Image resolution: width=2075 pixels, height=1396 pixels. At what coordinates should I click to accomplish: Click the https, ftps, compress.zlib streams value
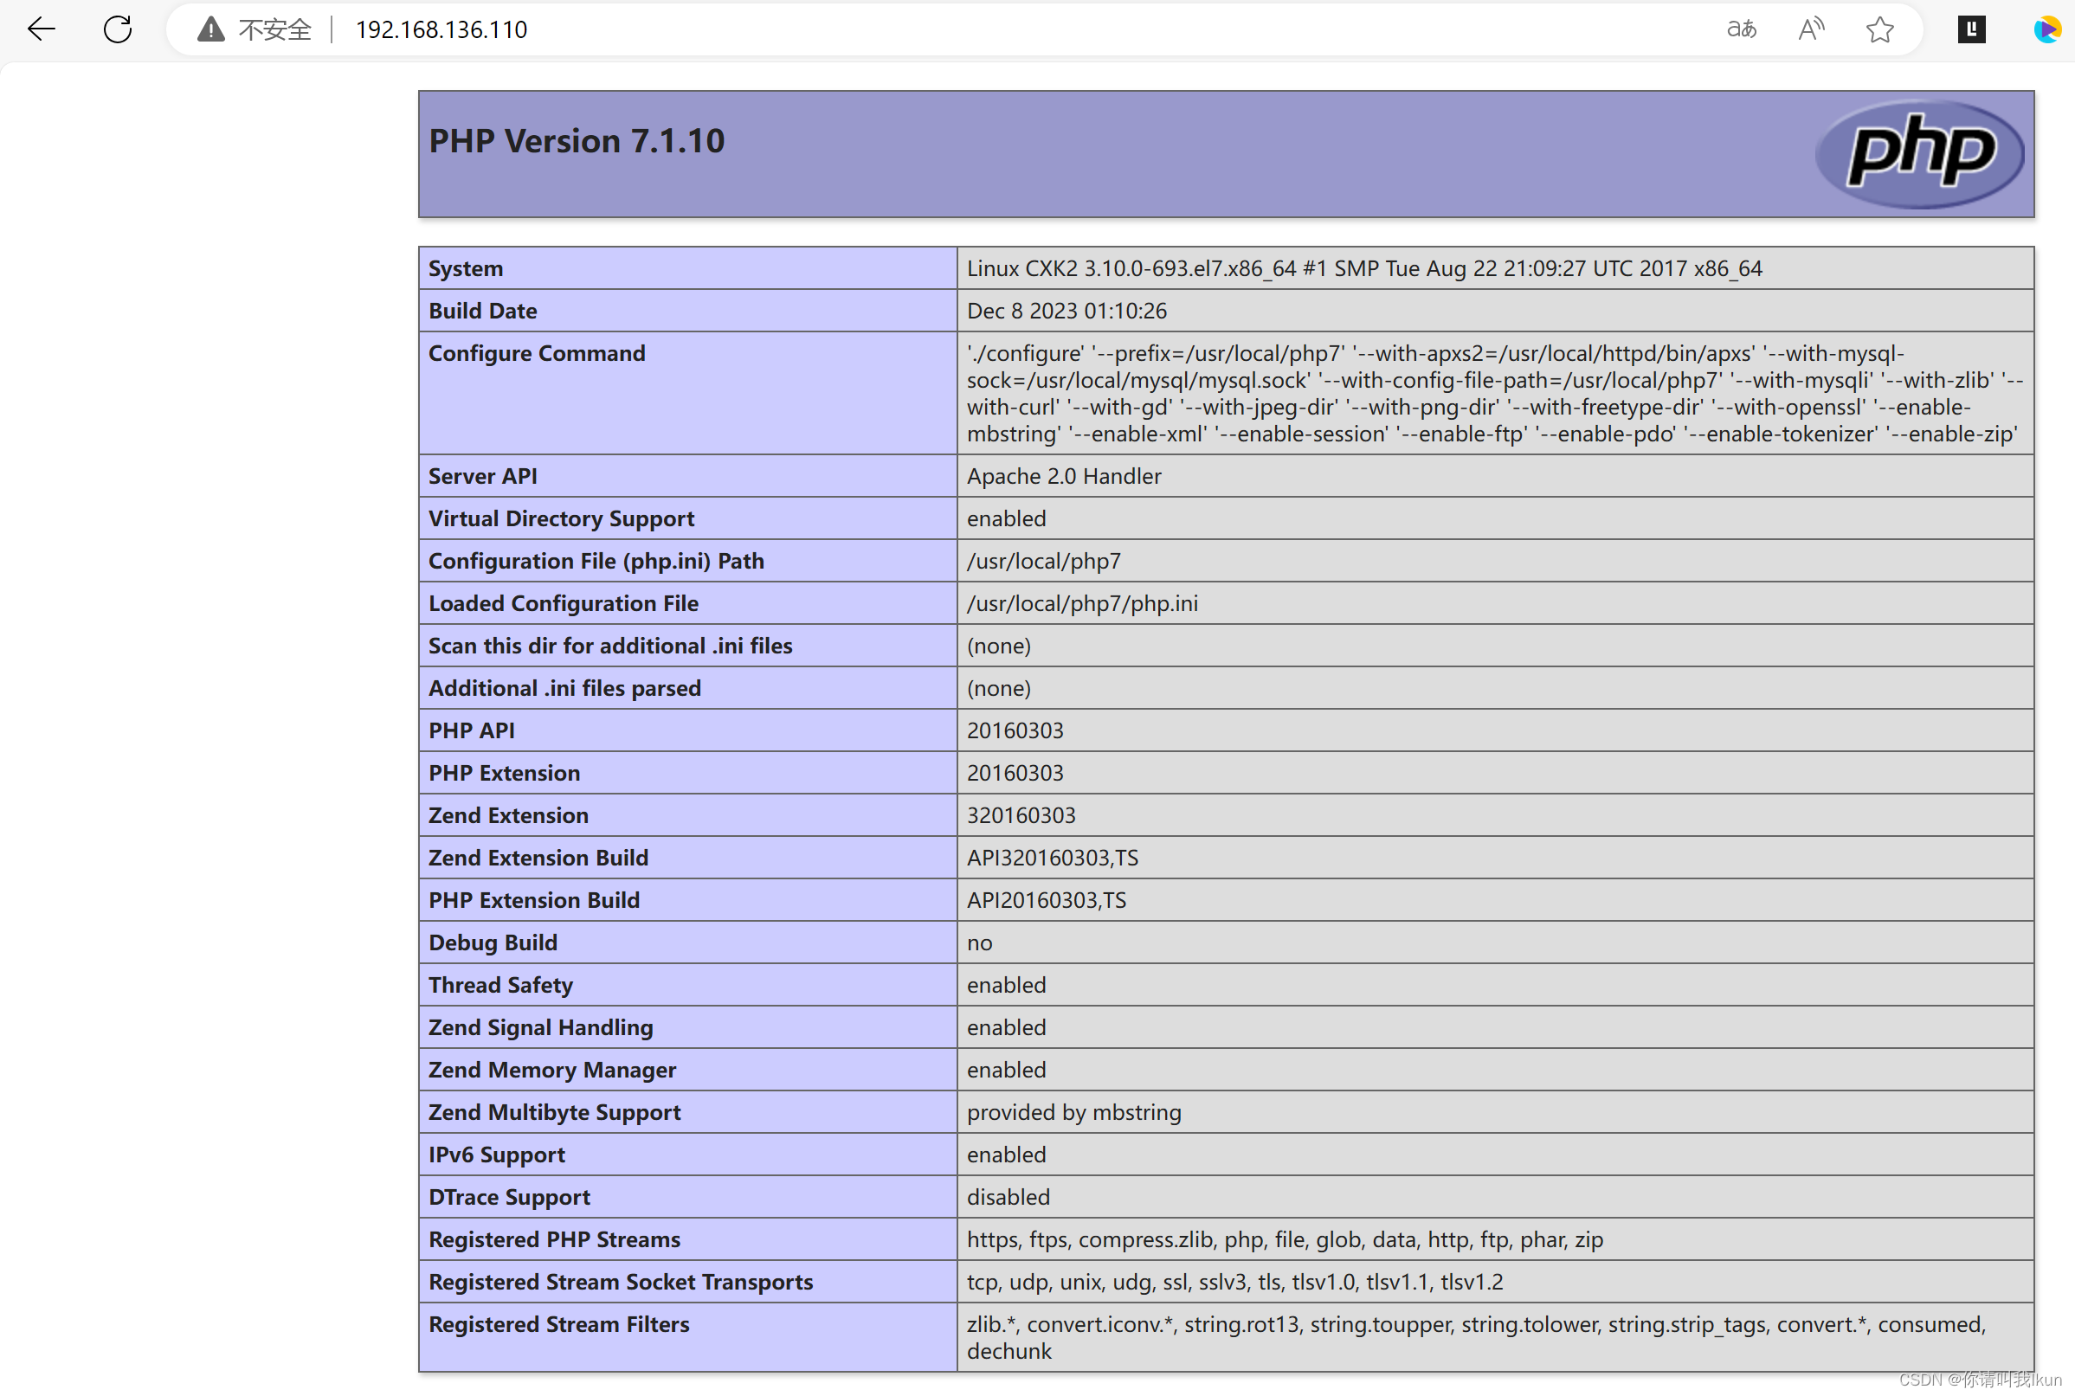(x=1285, y=1239)
